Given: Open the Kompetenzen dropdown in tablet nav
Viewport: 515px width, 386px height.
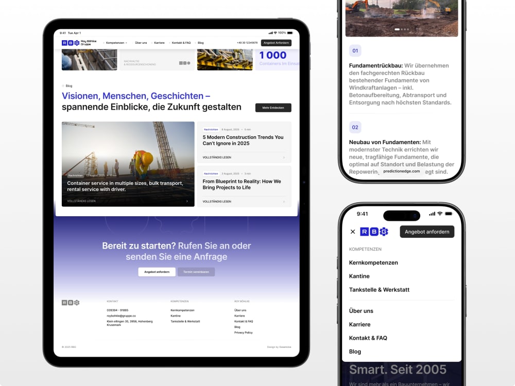Looking at the screenshot, I should point(116,43).
